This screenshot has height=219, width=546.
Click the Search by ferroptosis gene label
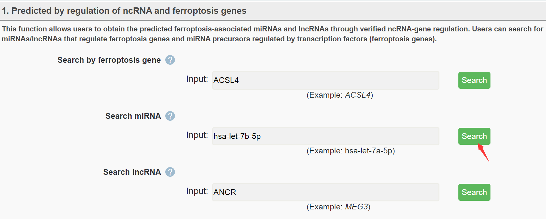(x=109, y=60)
